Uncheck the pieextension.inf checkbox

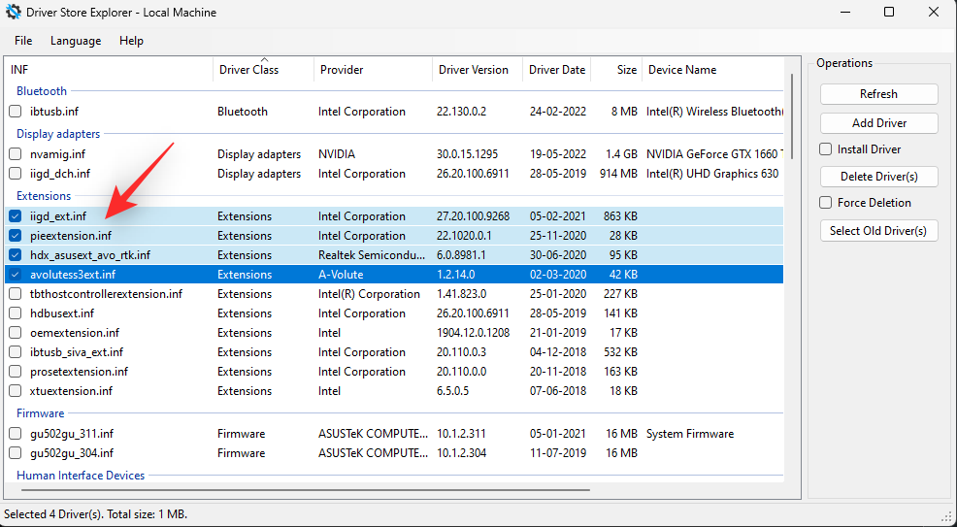16,236
